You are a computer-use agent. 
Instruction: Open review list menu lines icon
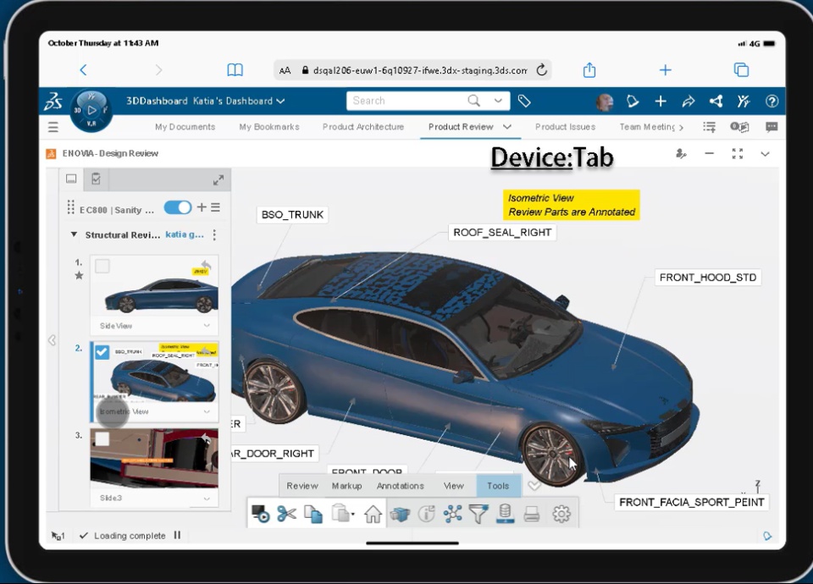pos(216,207)
